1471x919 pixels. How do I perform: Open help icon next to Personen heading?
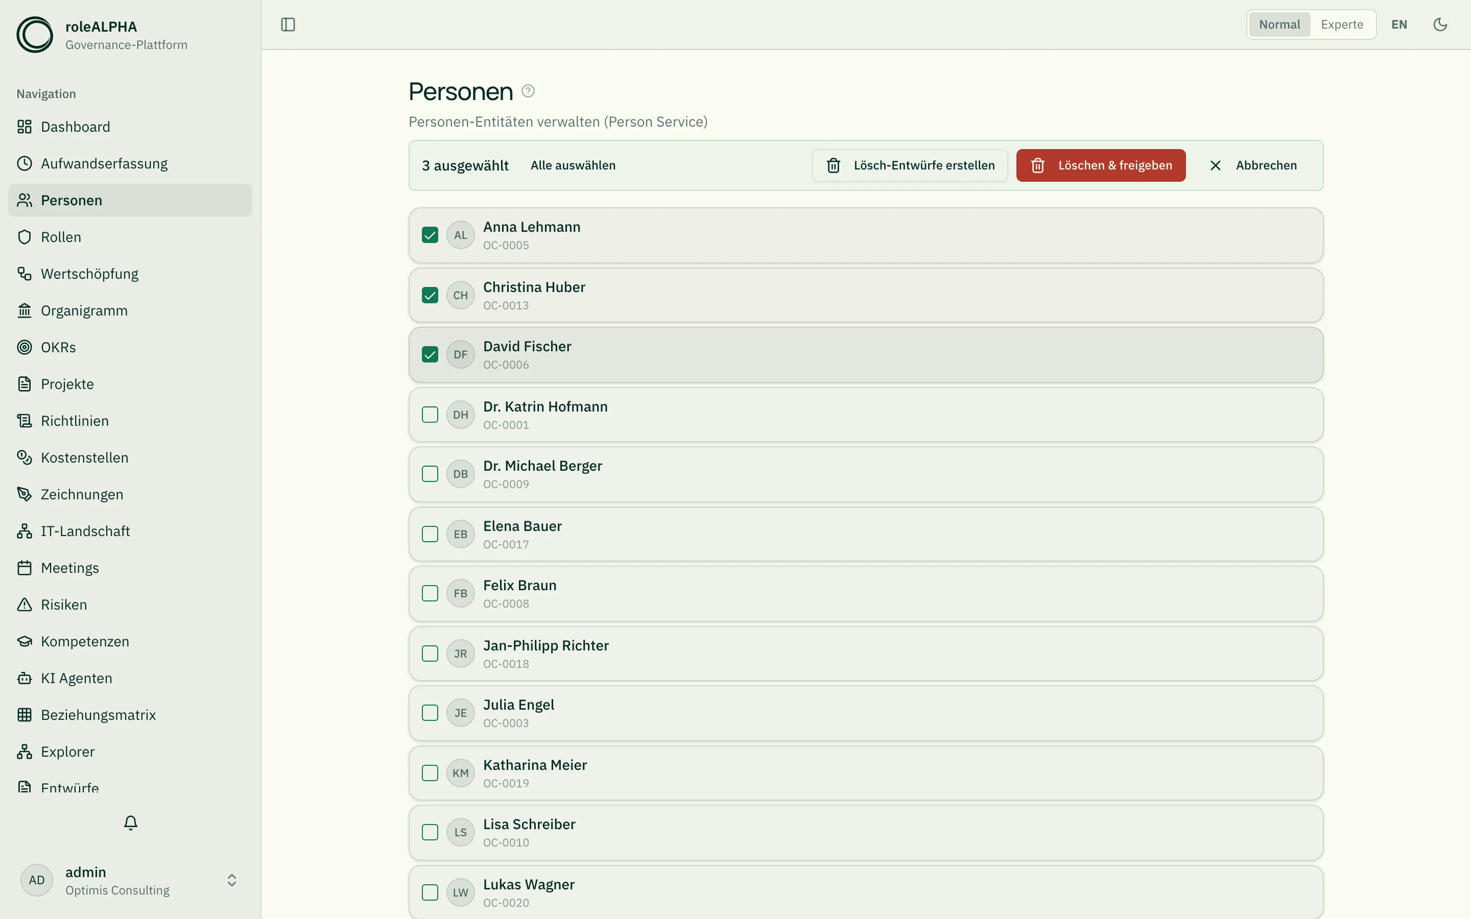[x=528, y=91]
